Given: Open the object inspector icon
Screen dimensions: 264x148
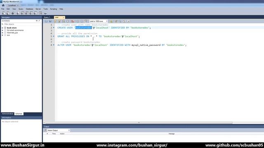Looking at the screenshot, I should 13,13.
